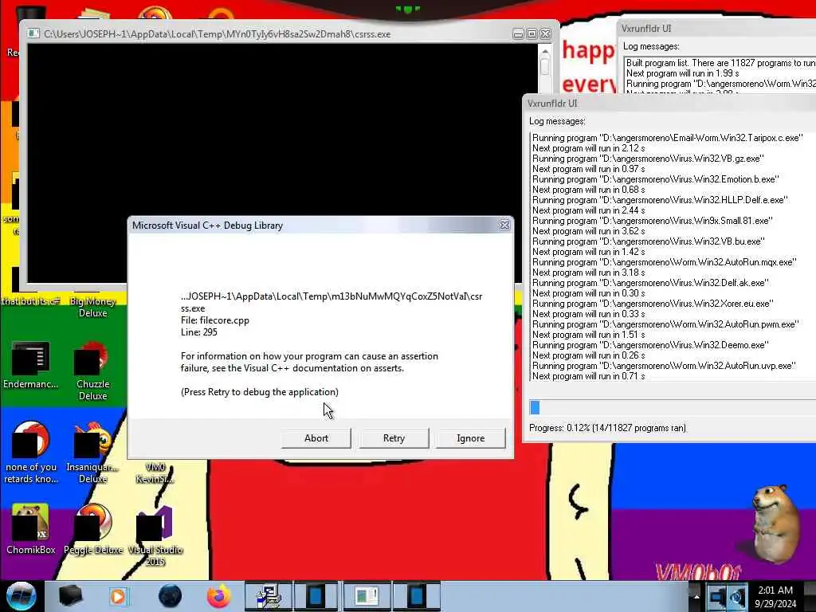Switch to the last blue-window taskbar item
This screenshot has height=612, width=816.
pos(417,596)
